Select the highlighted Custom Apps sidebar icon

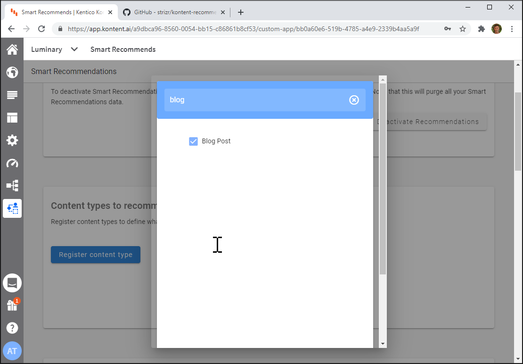pos(12,208)
